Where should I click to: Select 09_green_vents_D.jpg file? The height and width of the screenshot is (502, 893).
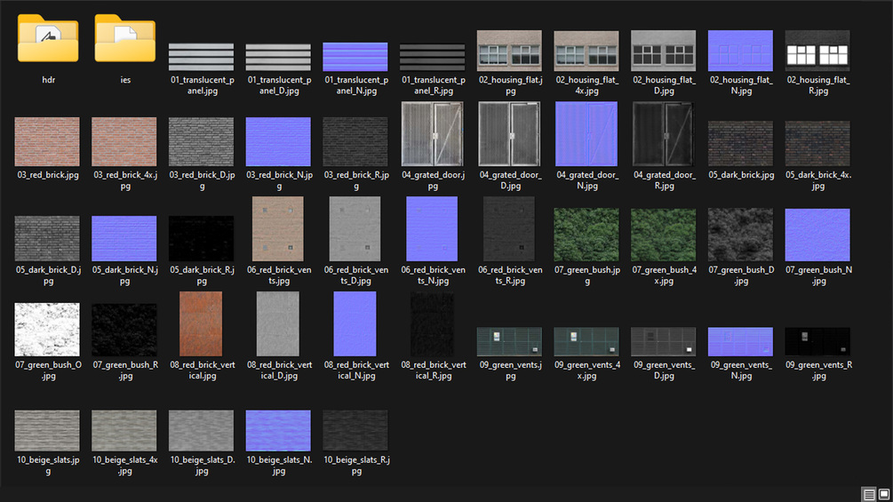pyautogui.click(x=663, y=341)
